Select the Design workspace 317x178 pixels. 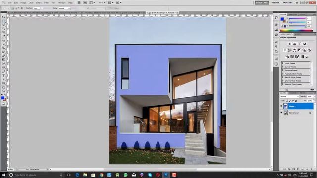point(275,3)
